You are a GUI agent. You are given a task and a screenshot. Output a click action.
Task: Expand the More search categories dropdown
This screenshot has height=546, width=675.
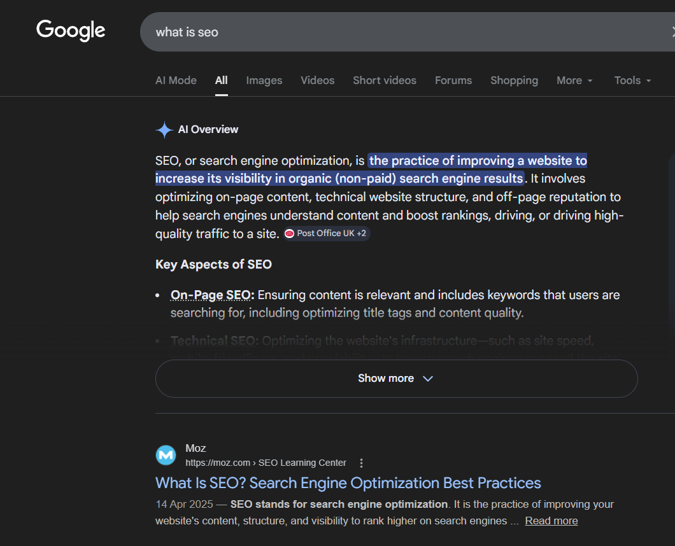click(x=574, y=80)
